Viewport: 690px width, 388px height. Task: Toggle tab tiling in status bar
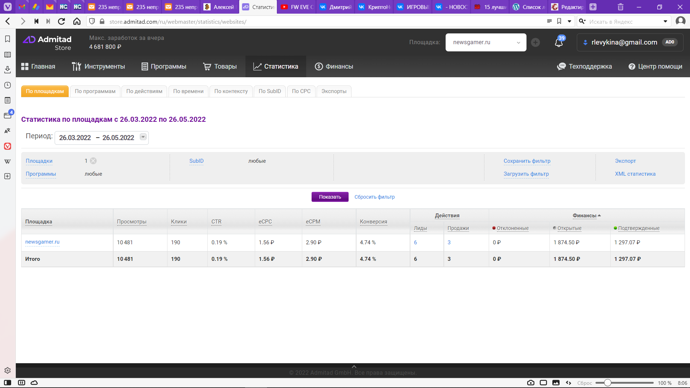point(543,383)
